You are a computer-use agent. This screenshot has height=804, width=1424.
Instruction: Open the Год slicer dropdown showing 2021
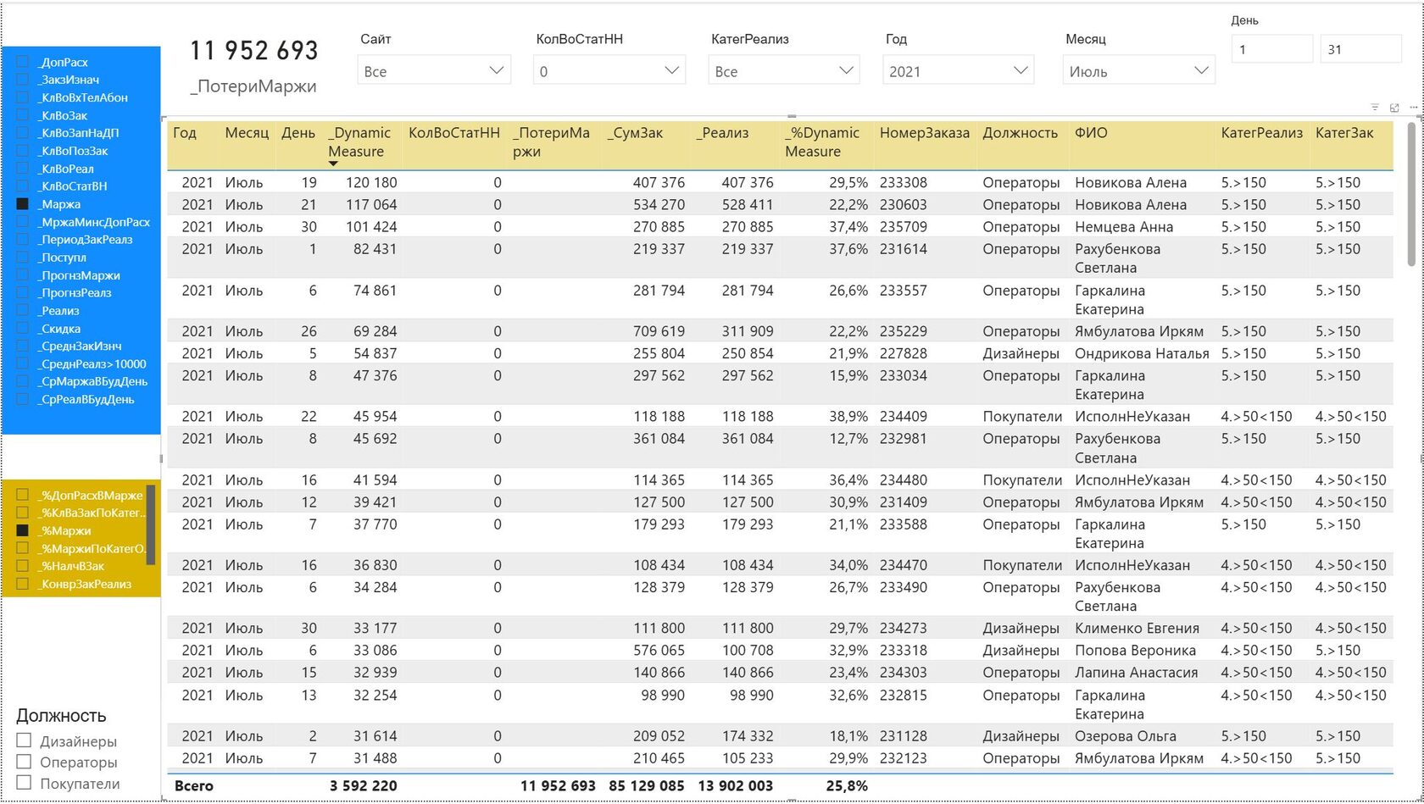point(958,70)
